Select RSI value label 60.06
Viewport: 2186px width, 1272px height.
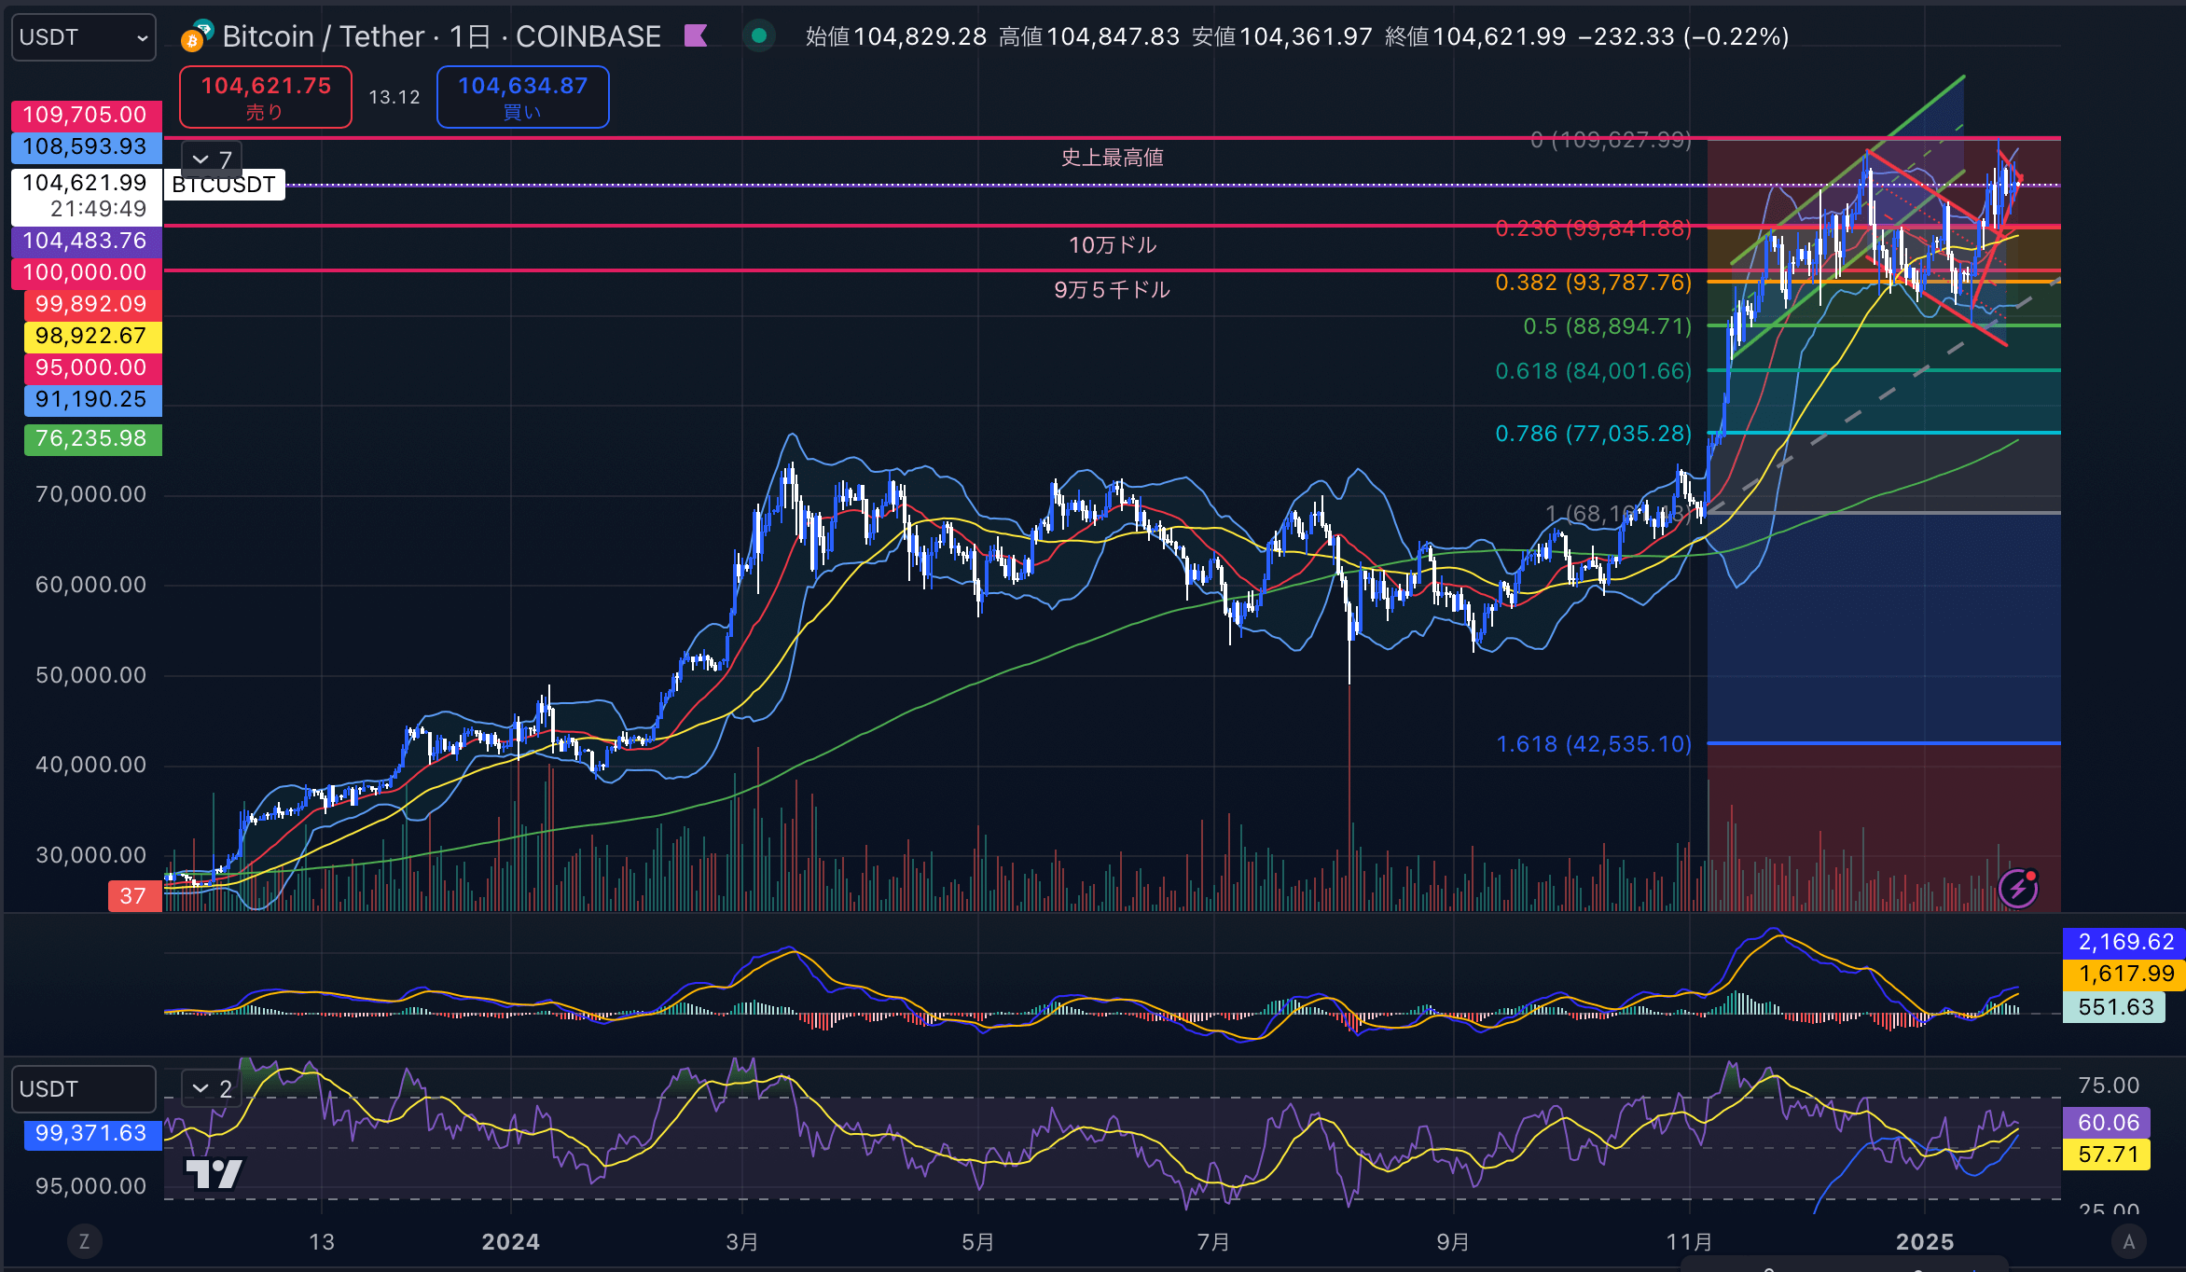[2108, 1123]
